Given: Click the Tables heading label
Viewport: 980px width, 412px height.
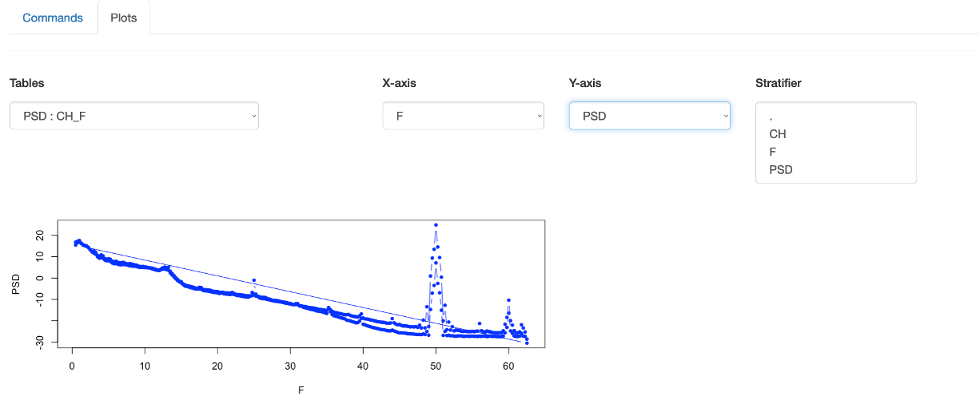Looking at the screenshot, I should 27,83.
